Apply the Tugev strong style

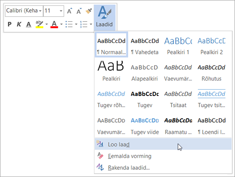[x=145, y=98]
